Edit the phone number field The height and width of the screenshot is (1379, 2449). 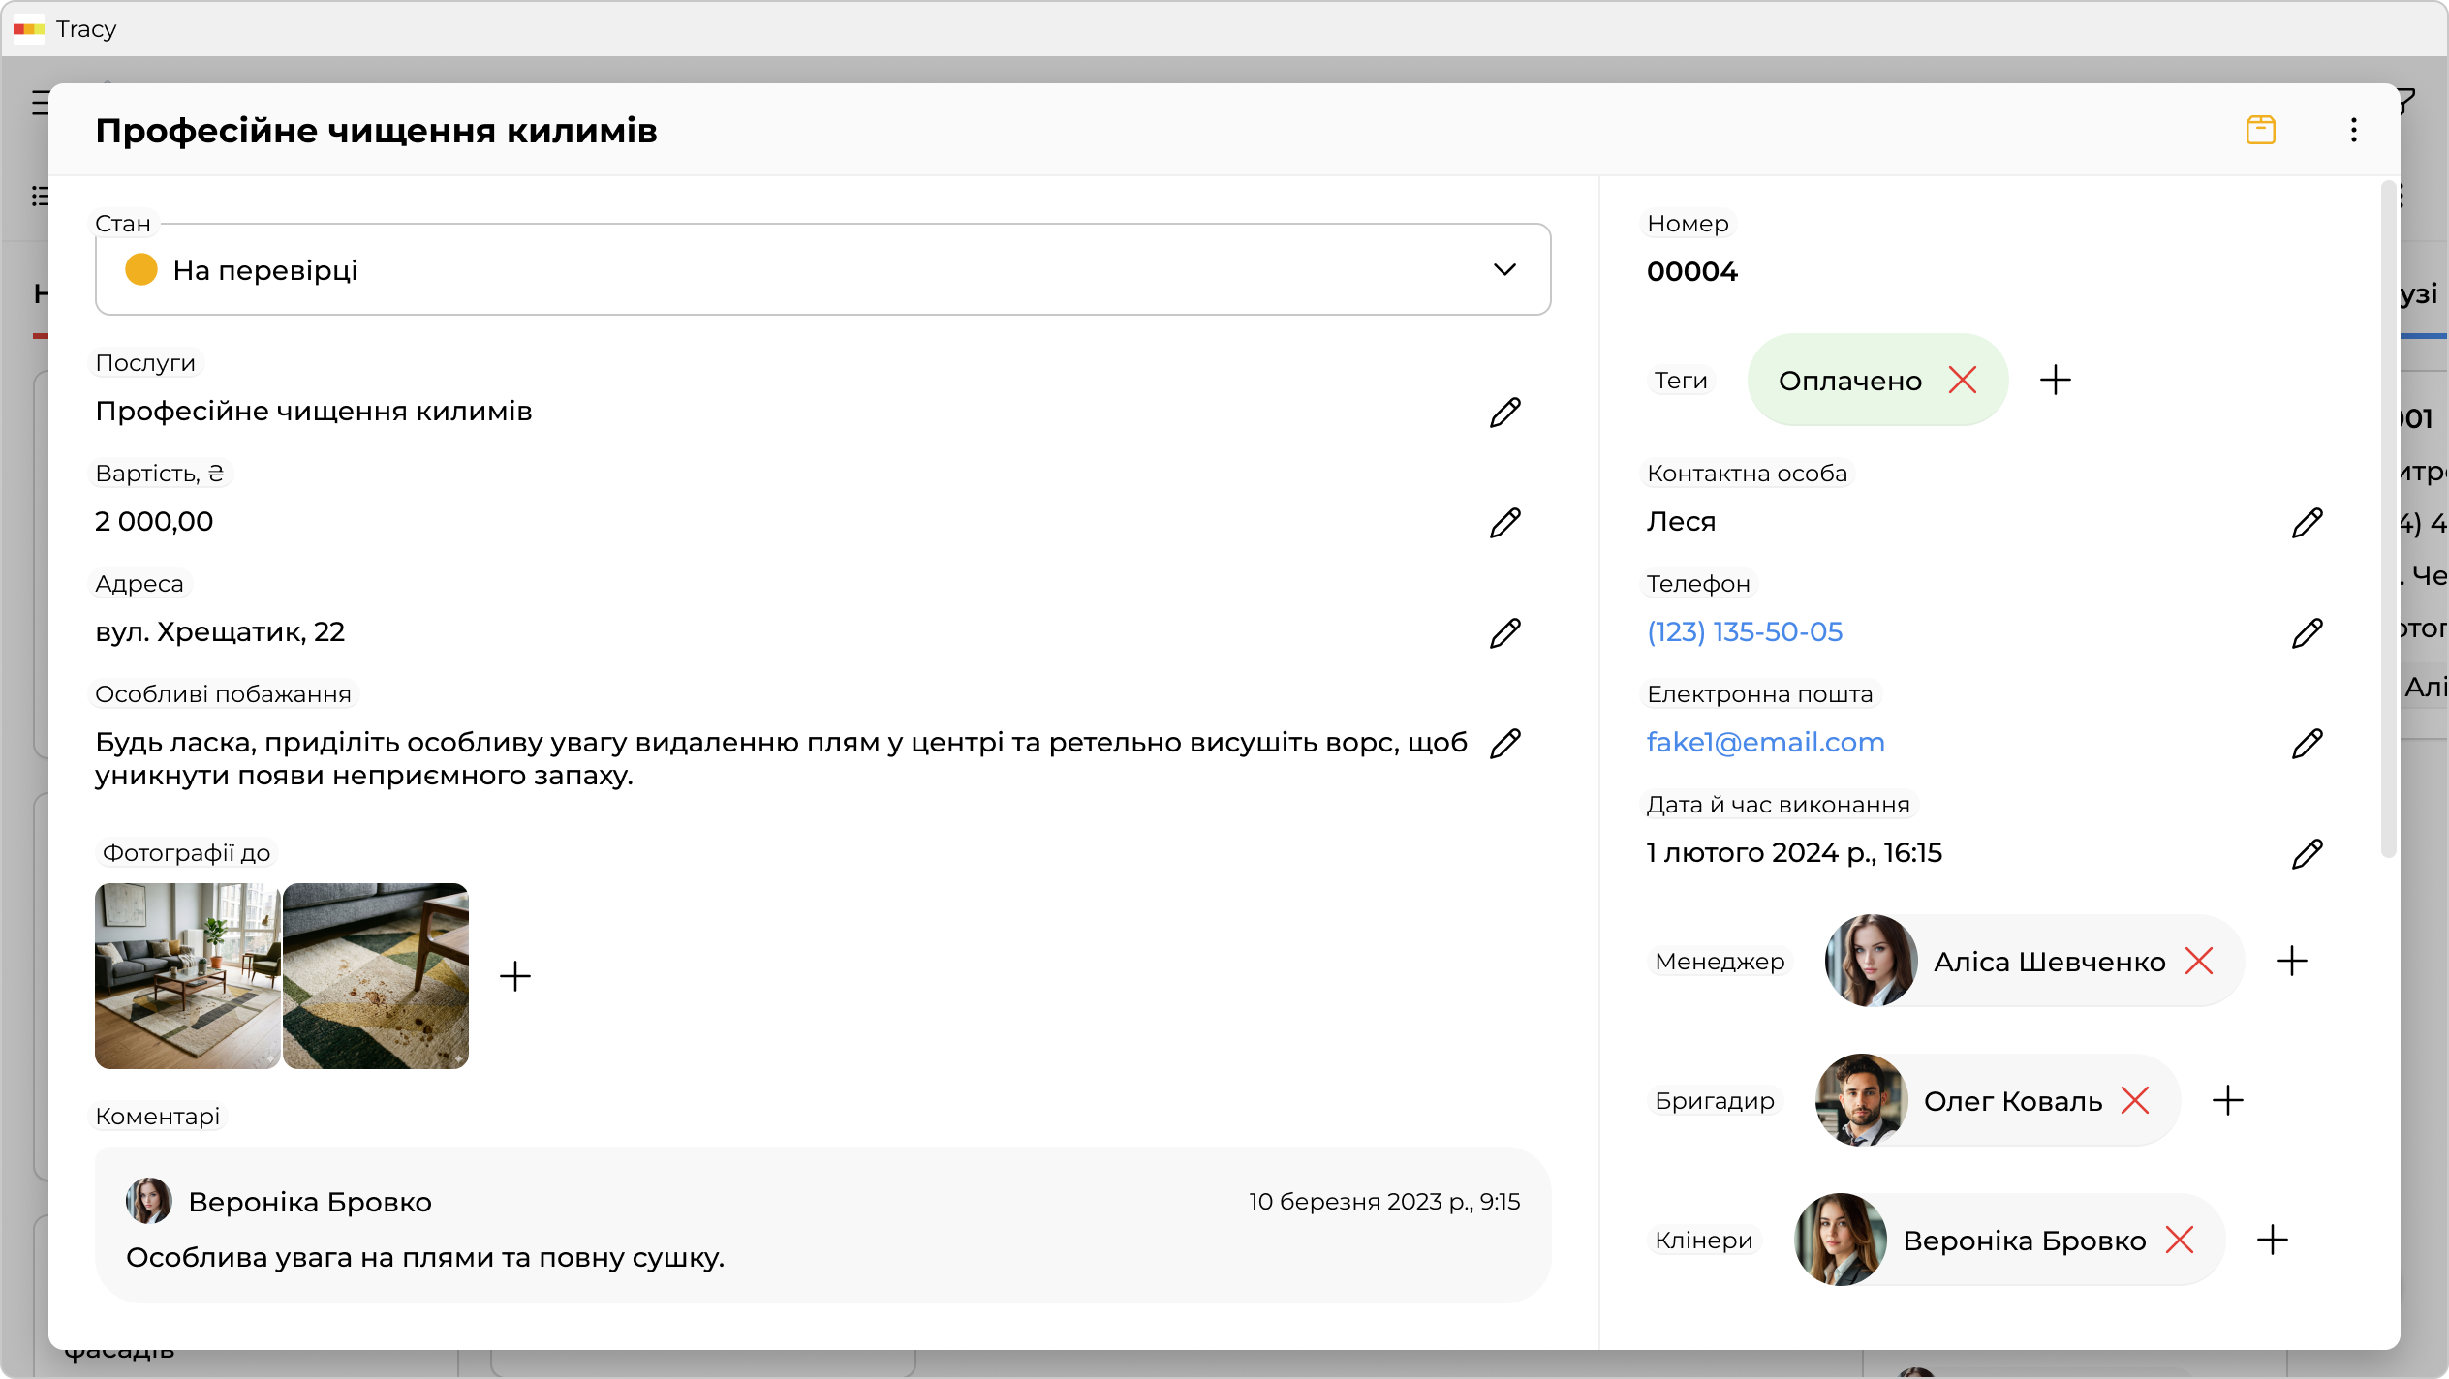(x=2307, y=633)
